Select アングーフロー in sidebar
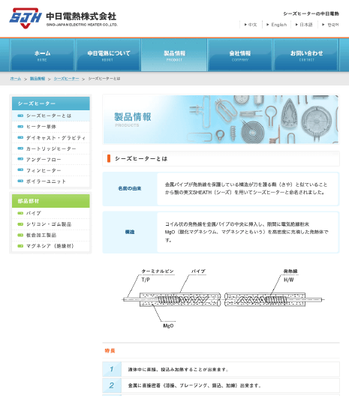 (x=51, y=159)
